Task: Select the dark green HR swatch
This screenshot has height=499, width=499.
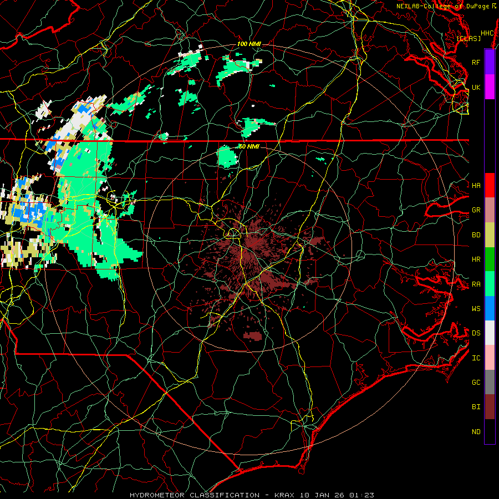Action: coord(490,259)
